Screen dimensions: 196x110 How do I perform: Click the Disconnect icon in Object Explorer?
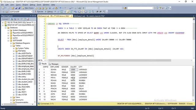[x=15, y=19]
